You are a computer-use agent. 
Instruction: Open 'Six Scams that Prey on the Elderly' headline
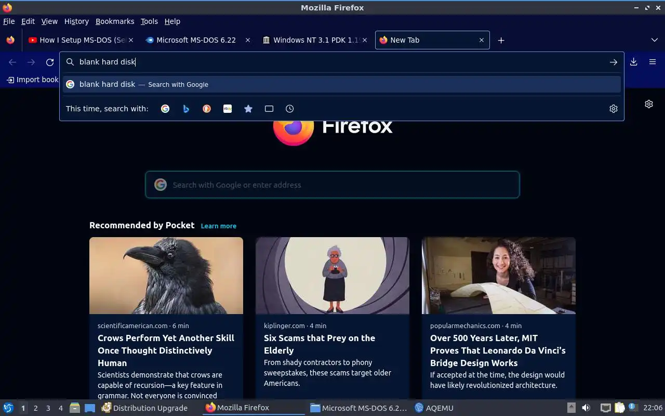click(320, 344)
